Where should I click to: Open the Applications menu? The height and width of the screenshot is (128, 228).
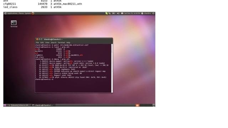[12, 14]
